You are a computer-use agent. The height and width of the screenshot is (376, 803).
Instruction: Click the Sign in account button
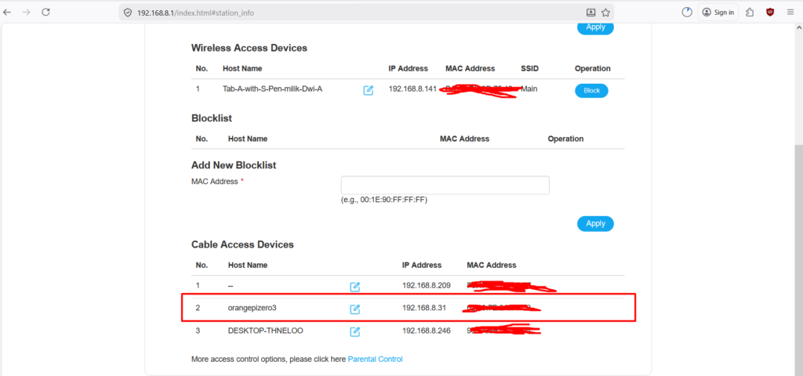pos(718,13)
